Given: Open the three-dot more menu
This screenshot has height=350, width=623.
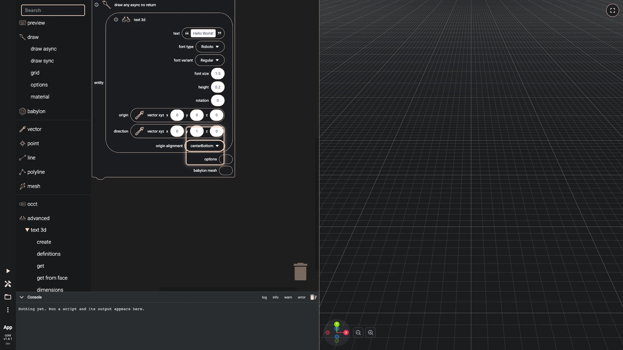Looking at the screenshot, I should pos(8,310).
